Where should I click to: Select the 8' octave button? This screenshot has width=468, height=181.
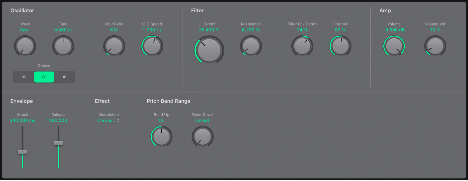(44, 77)
